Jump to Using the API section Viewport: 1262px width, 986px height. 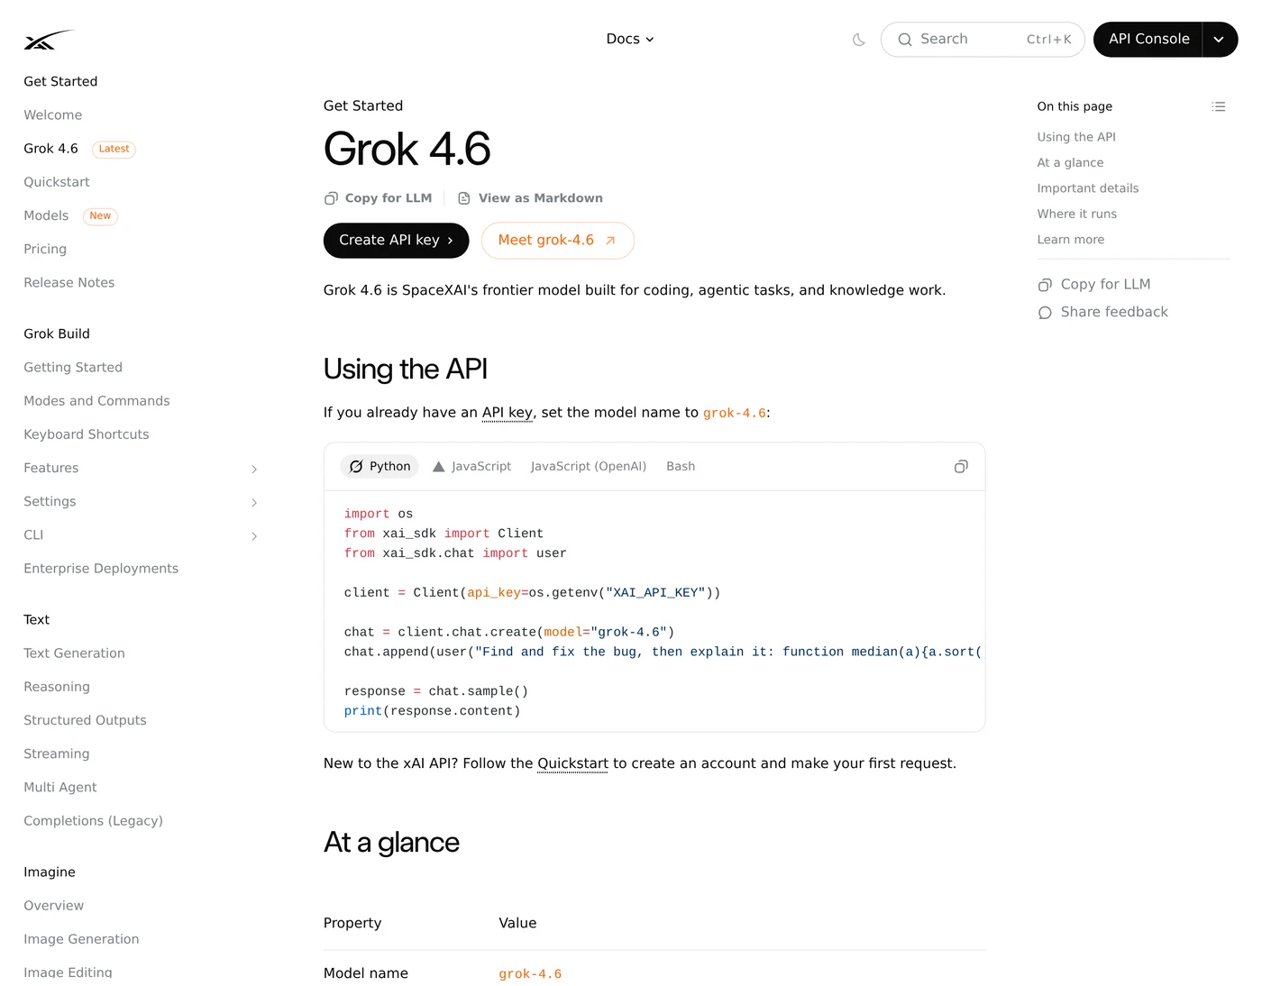tap(1076, 137)
